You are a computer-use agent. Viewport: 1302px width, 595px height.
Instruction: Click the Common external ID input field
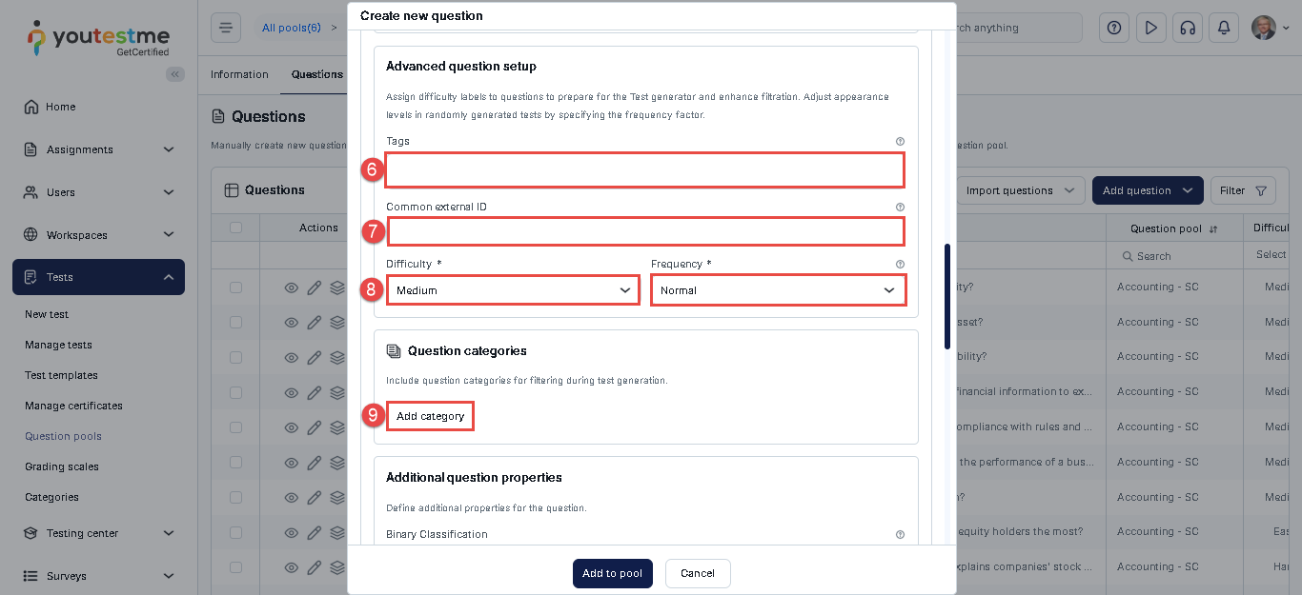pos(645,231)
